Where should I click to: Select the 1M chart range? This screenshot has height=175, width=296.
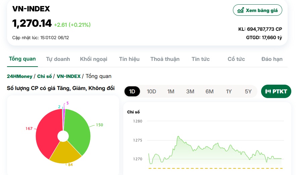(x=171, y=91)
